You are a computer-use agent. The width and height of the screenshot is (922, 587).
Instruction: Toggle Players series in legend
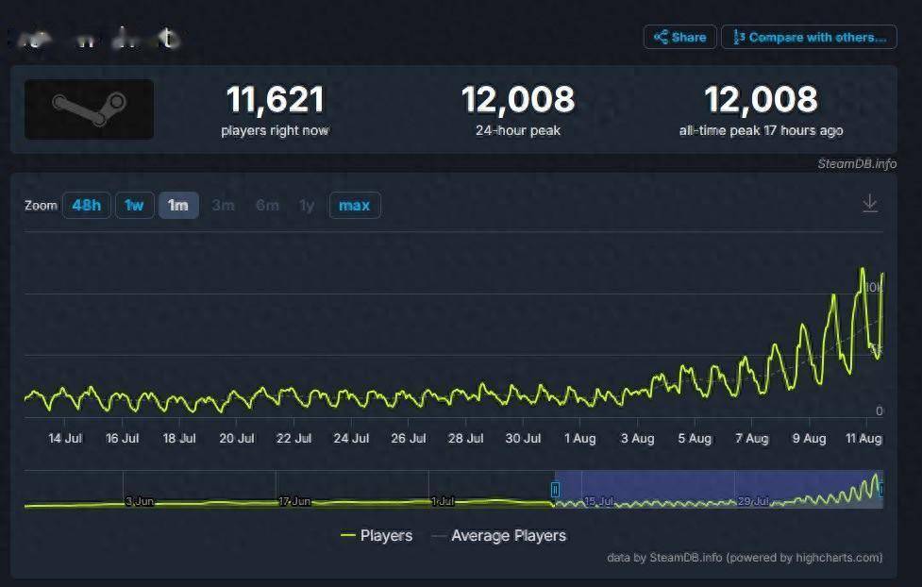point(377,536)
